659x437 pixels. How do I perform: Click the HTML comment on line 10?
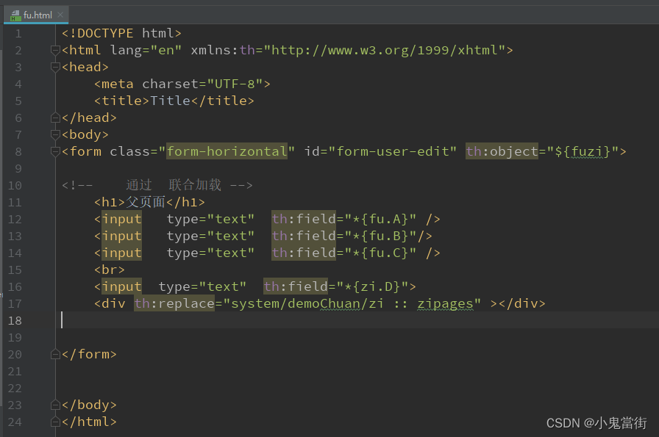coord(157,185)
